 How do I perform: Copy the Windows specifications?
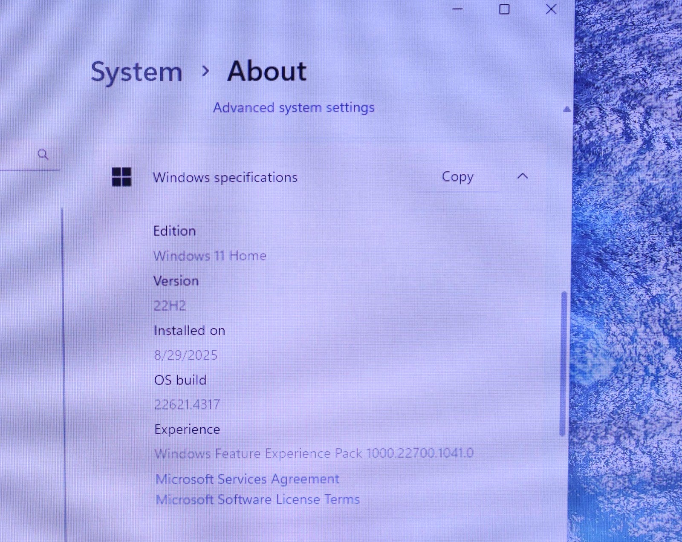coord(457,176)
